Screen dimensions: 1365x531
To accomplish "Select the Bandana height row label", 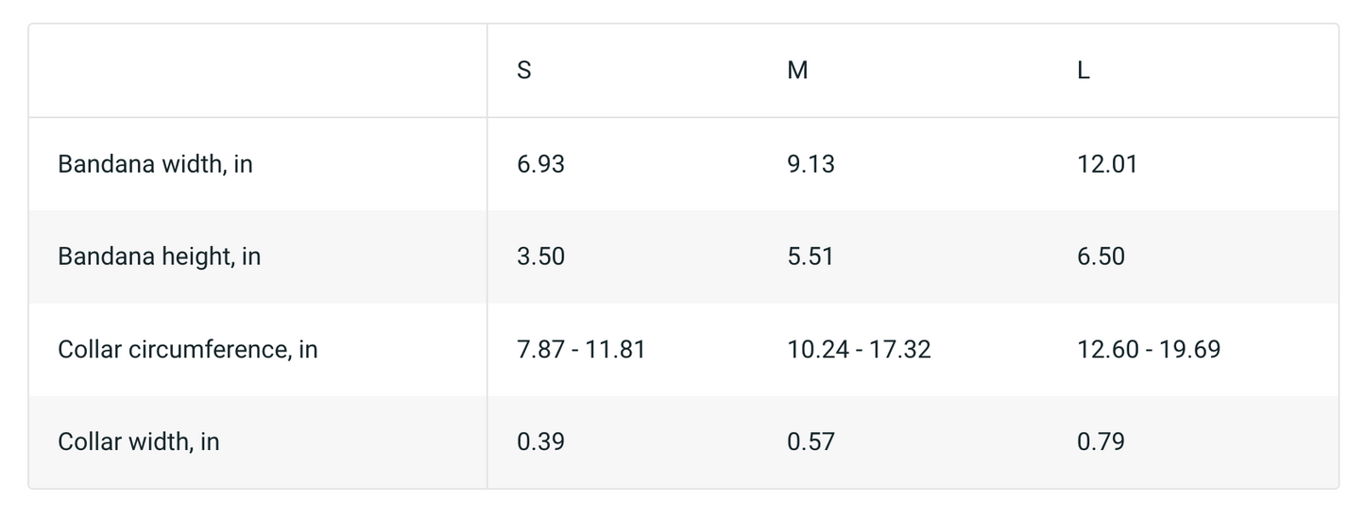I will click(160, 257).
